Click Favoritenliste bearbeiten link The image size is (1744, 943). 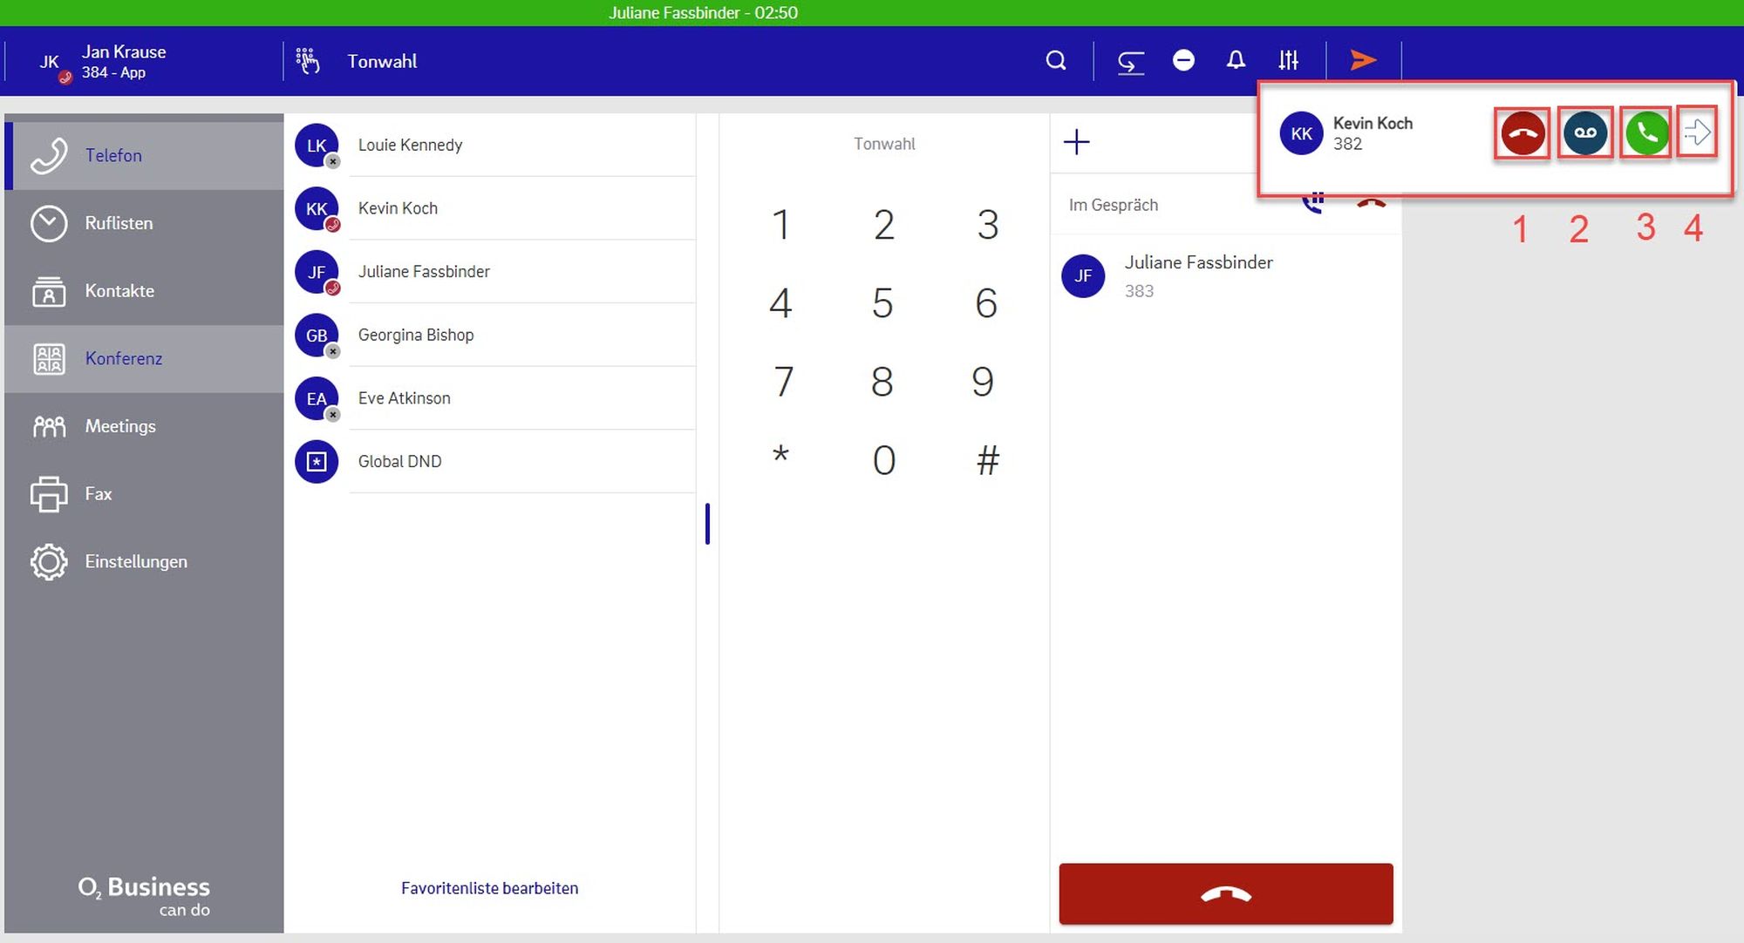click(489, 888)
